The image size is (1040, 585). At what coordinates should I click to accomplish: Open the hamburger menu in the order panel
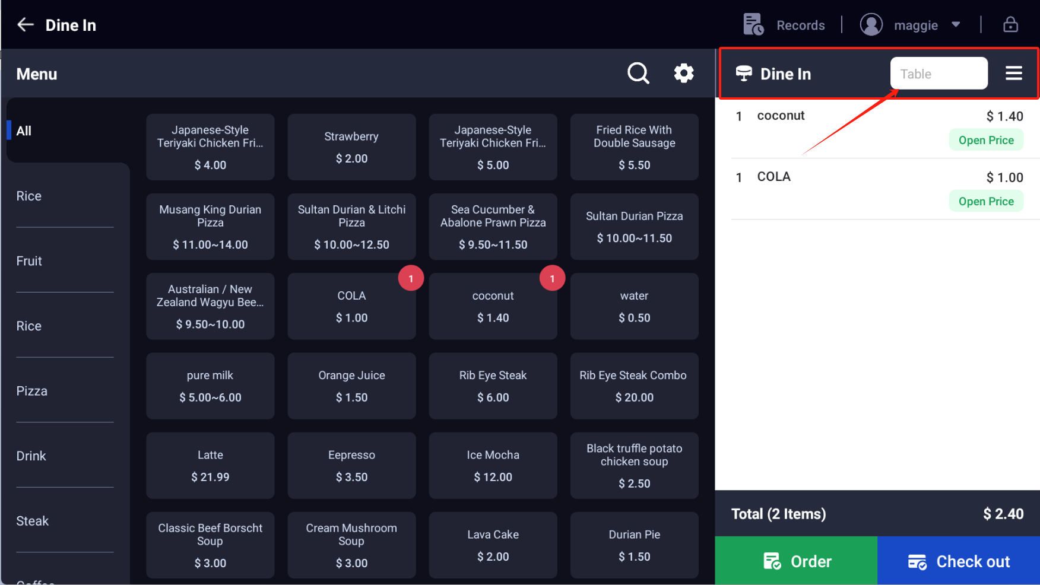[x=1014, y=73]
